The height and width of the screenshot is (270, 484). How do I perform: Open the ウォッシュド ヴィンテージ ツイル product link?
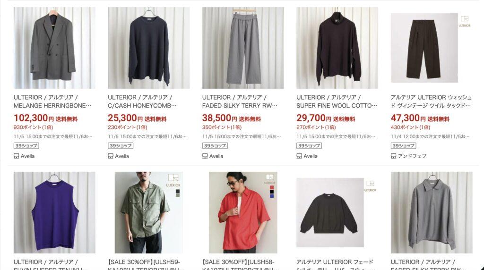click(x=431, y=101)
